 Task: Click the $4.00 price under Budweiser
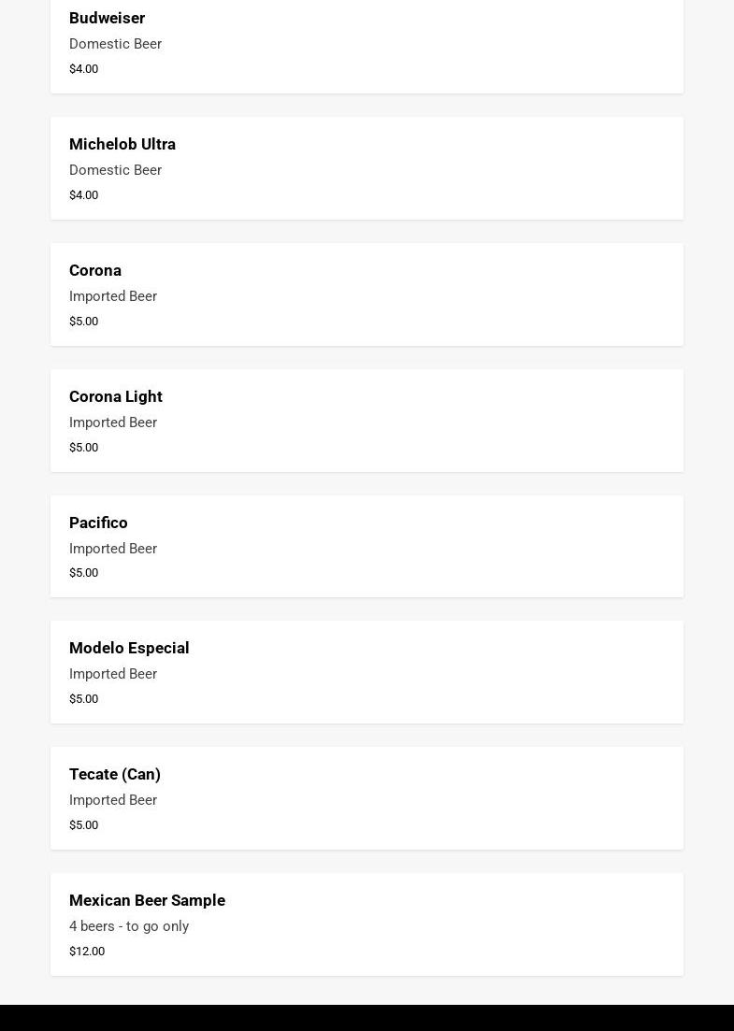pos(83,68)
